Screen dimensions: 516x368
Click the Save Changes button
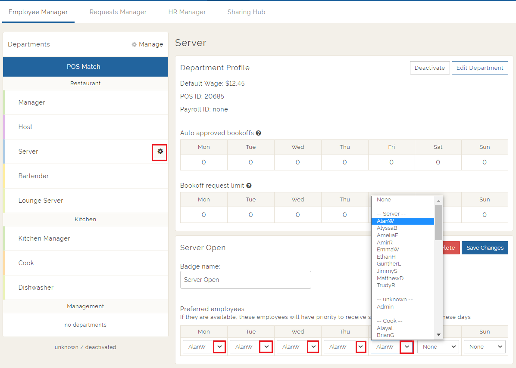click(485, 247)
